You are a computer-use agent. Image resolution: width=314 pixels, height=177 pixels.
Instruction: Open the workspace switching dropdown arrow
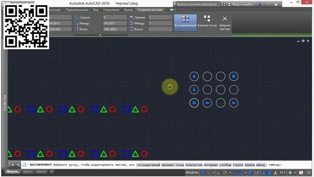tap(294, 173)
